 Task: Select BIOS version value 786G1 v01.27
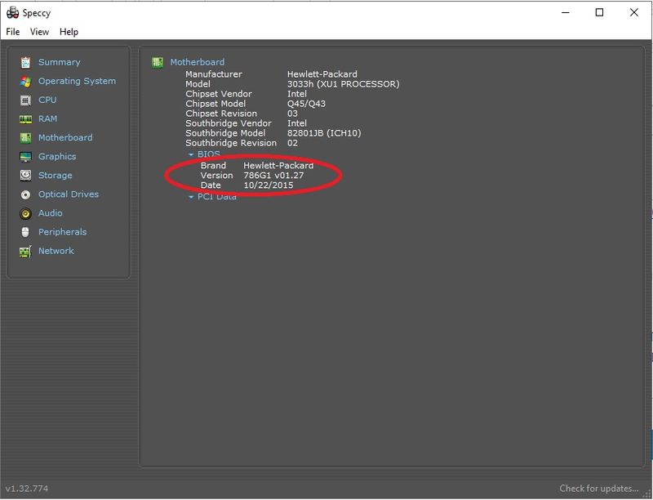pos(273,176)
